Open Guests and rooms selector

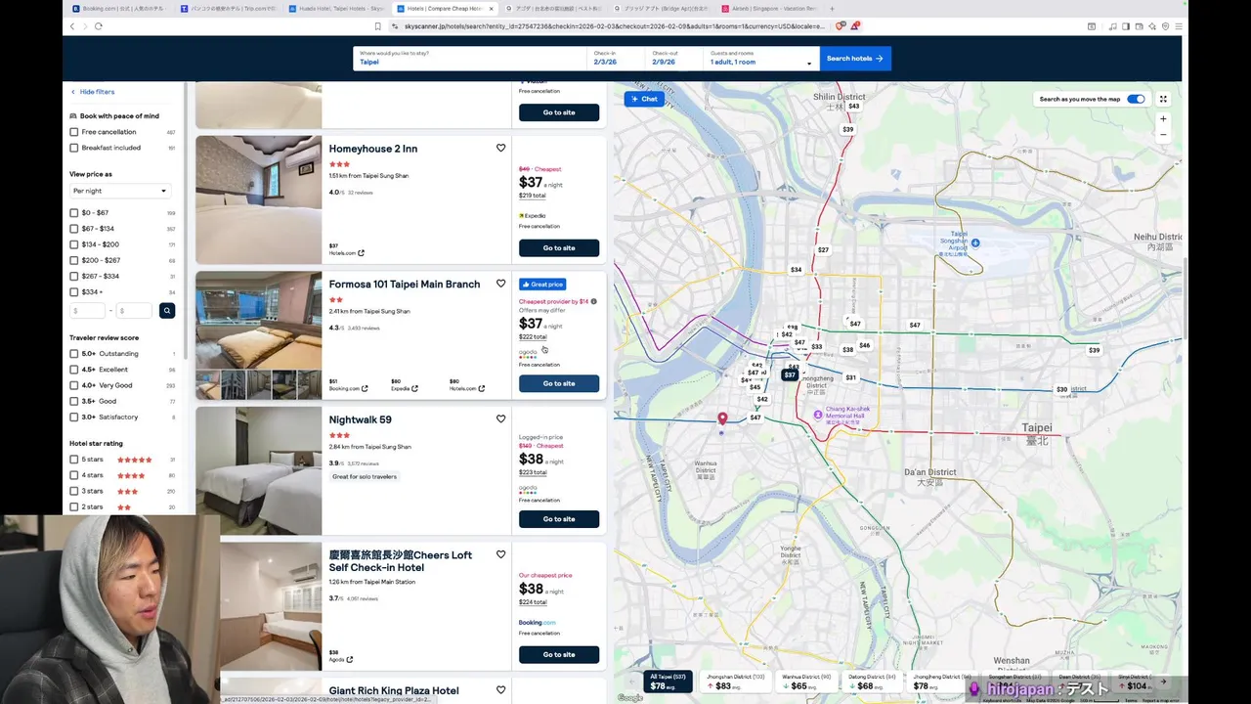point(761,58)
